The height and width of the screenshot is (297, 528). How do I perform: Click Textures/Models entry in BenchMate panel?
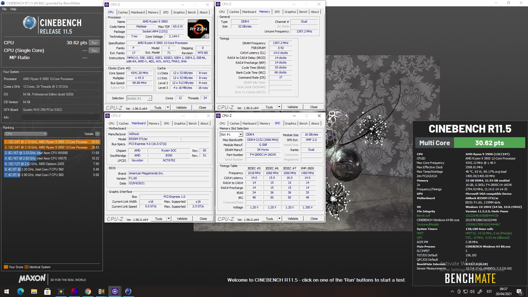(427, 224)
